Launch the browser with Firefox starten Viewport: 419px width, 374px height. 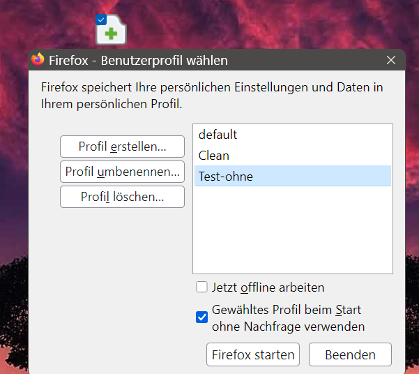[253, 354]
